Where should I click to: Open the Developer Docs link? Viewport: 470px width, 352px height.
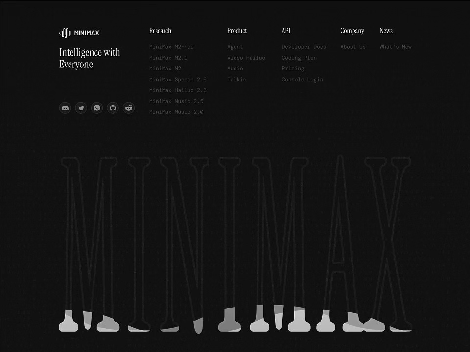[304, 47]
